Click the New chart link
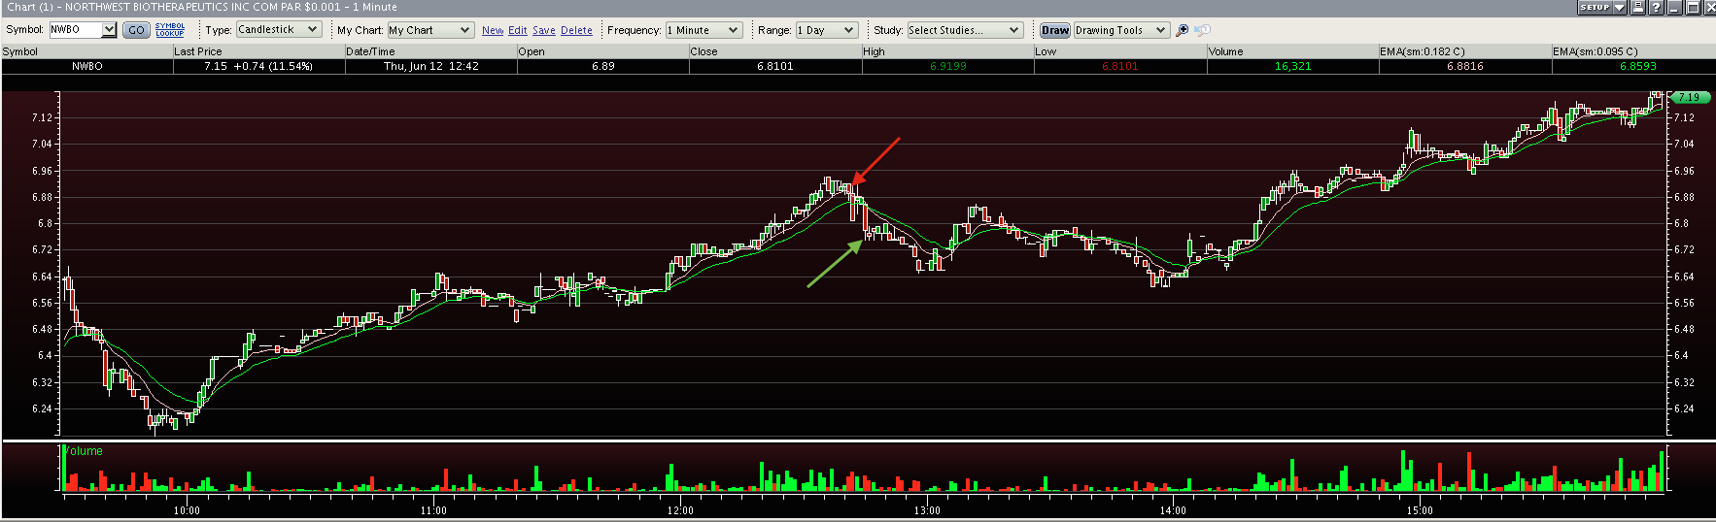This screenshot has height=522, width=1716. [493, 30]
